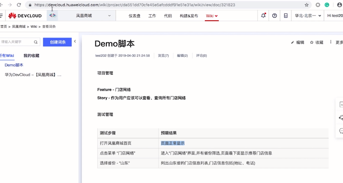Click the browser back arrow

(x=1, y=5)
